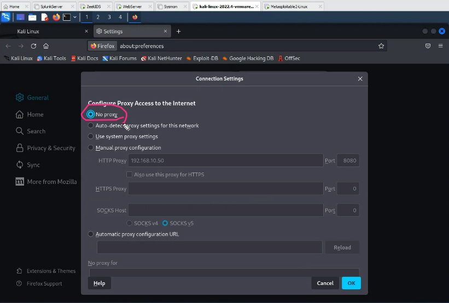Image resolution: width=449 pixels, height=303 pixels.
Task: Switch to workspace 2
Action: 98,17
